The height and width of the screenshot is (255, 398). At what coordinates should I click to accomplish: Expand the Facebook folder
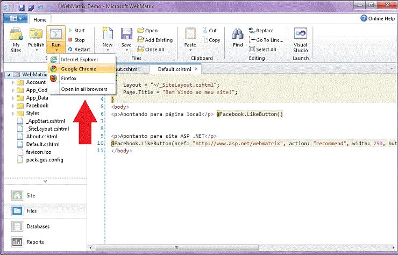[x=13, y=105]
